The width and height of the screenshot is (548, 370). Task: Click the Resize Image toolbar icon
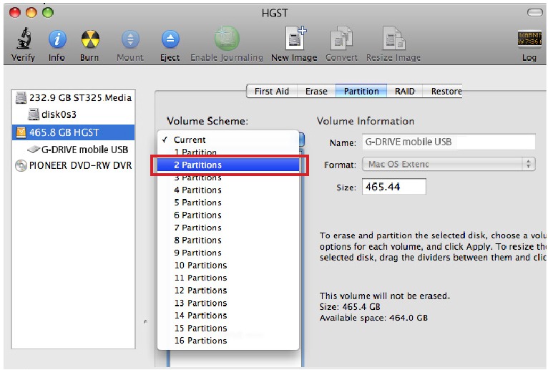click(393, 38)
